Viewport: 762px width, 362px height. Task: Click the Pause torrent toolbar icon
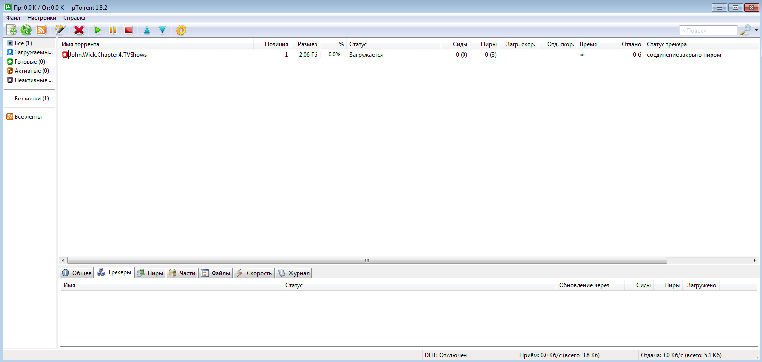[113, 30]
